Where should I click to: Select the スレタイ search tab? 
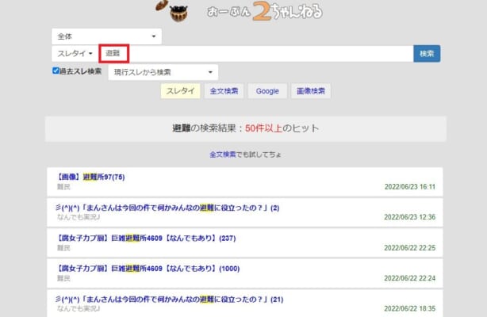180,91
